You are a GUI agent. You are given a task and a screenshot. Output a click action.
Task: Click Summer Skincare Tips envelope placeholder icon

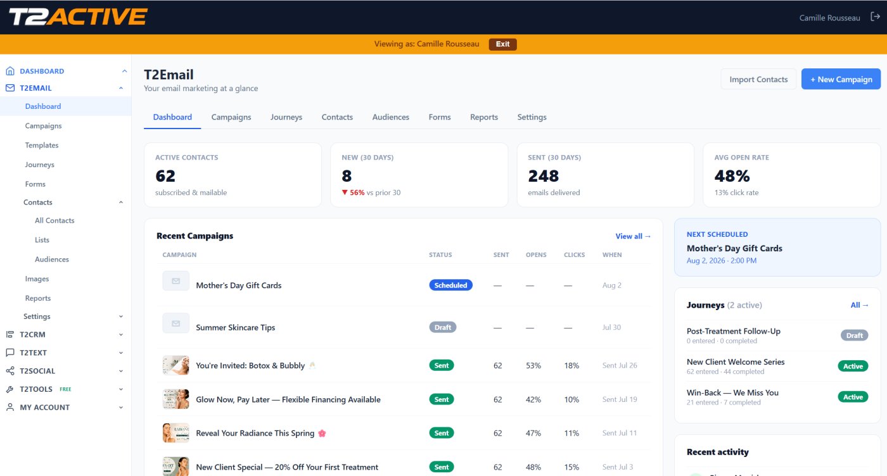click(176, 323)
